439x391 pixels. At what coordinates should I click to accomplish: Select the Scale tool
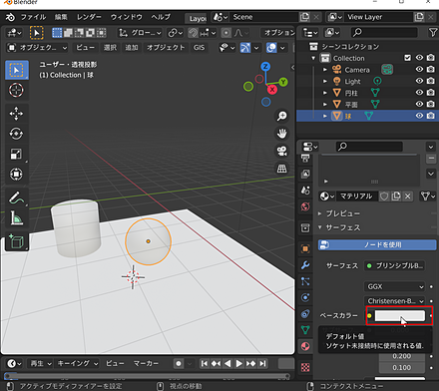click(x=16, y=154)
